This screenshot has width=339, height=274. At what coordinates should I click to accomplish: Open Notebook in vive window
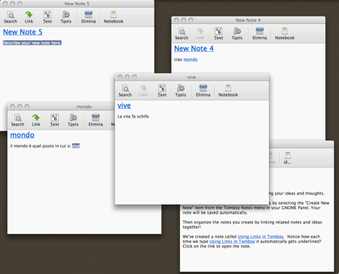click(x=228, y=91)
